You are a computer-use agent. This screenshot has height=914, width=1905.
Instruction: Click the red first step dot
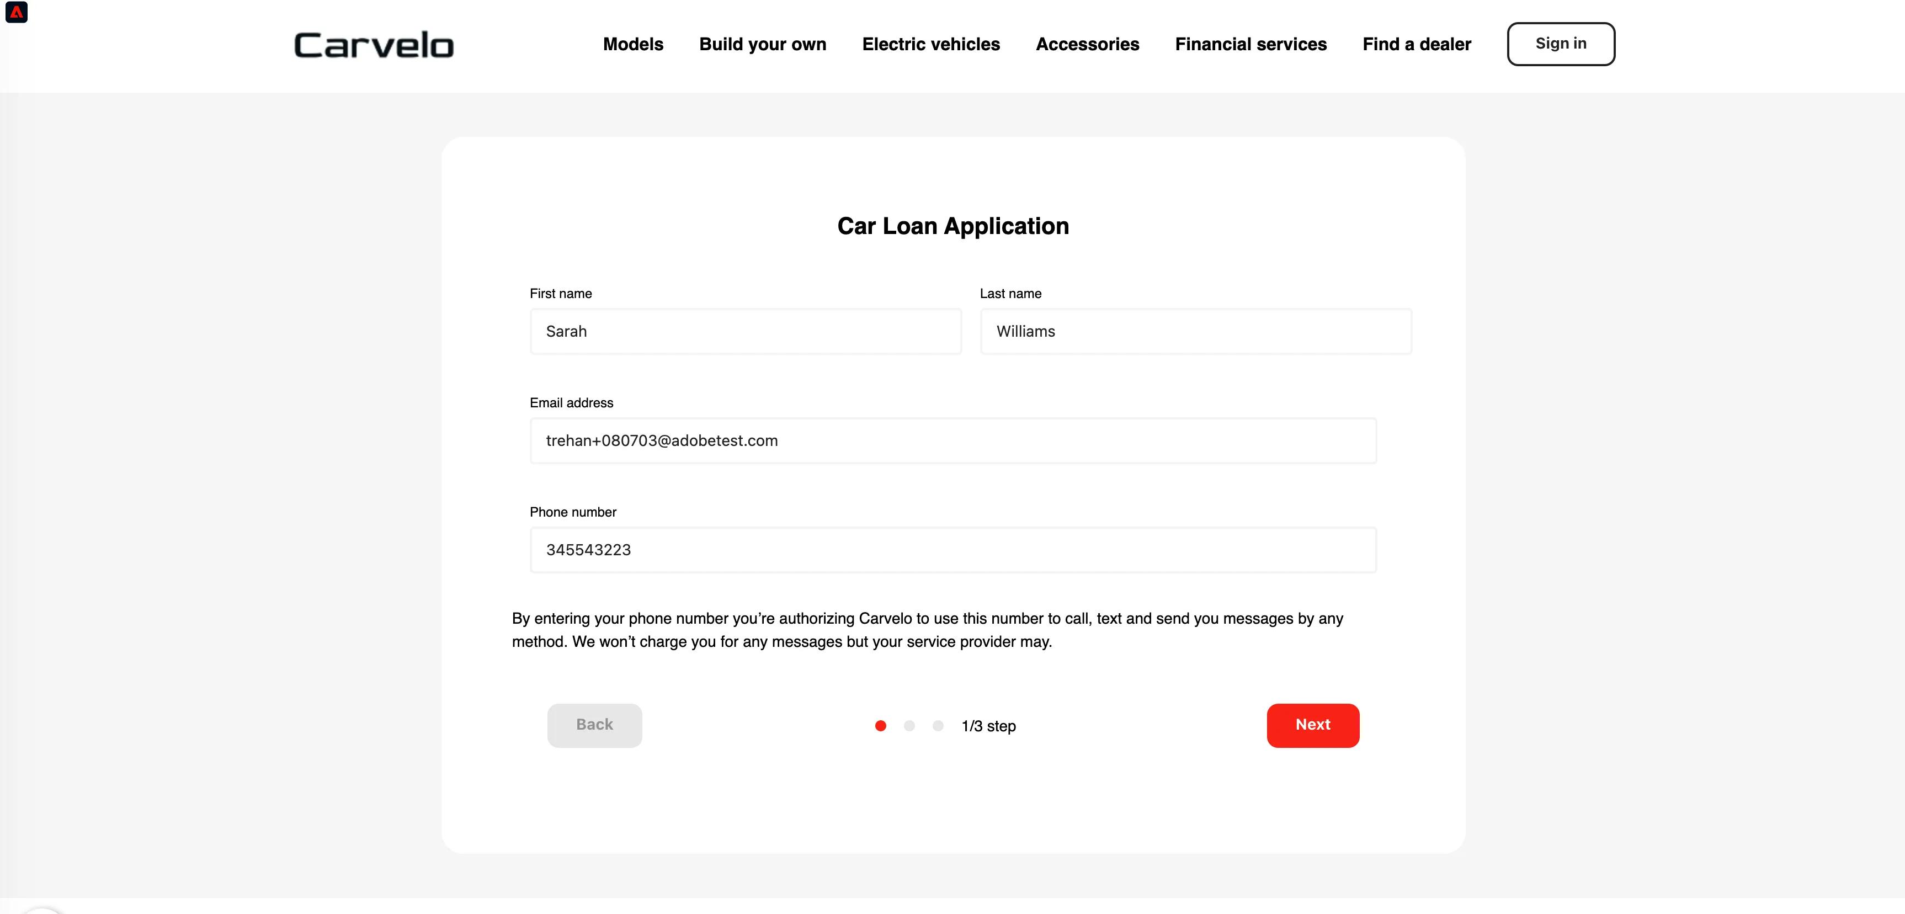(880, 726)
